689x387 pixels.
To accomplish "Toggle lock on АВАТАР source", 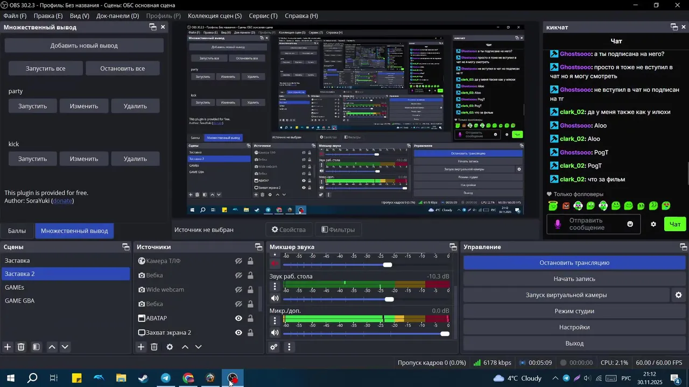I will click(x=250, y=318).
